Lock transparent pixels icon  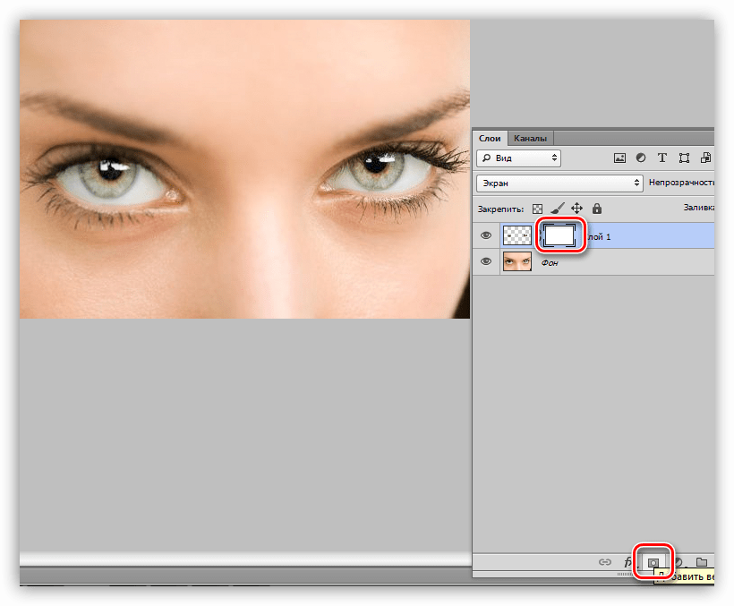pyautogui.click(x=537, y=209)
